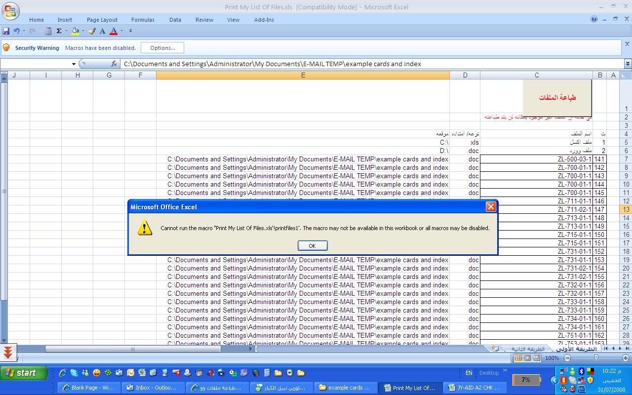Expand the fill color dropdown arrow
The height and width of the screenshot is (395, 632).
(x=83, y=31)
